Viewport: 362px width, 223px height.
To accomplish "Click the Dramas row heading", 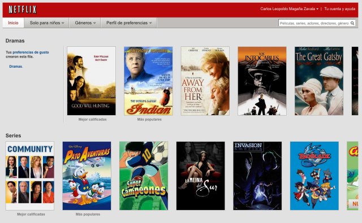I will click(x=15, y=41).
